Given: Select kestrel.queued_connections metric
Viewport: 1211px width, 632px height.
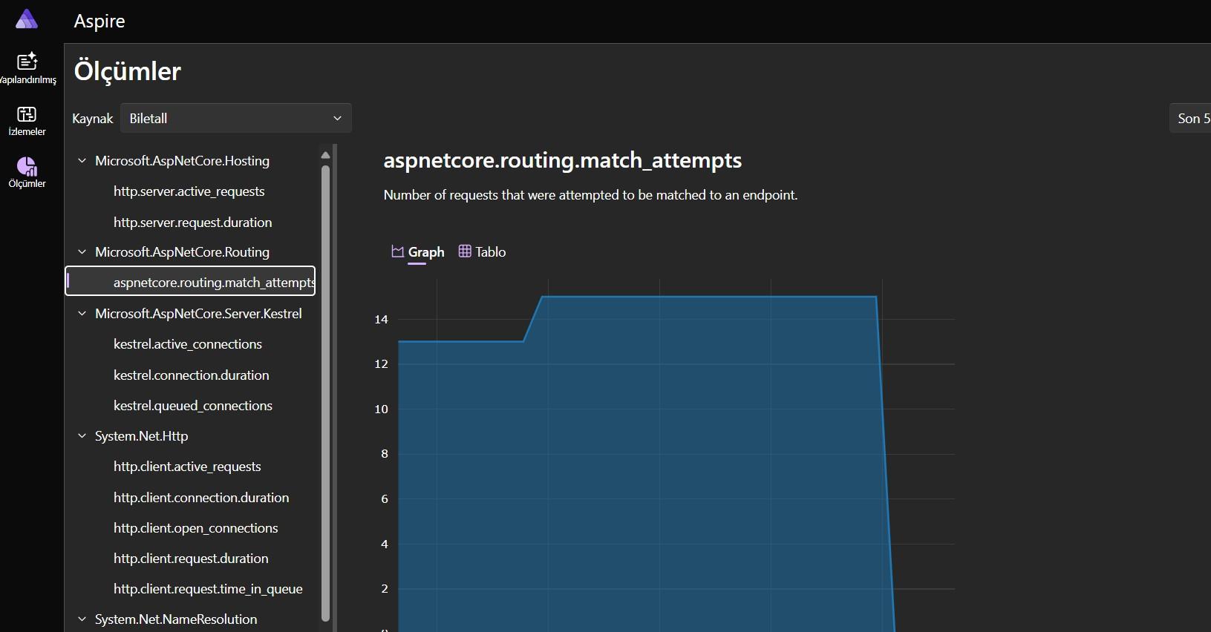Looking at the screenshot, I should pyautogui.click(x=192, y=406).
